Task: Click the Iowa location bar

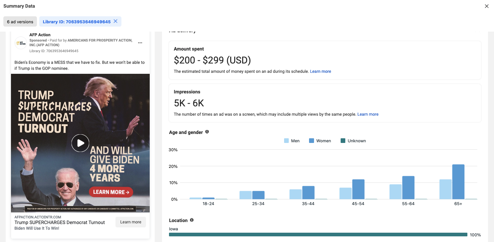Action: click(x=318, y=235)
